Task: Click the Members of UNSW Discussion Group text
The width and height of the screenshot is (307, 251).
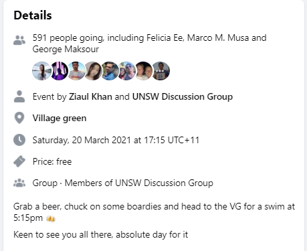Action: pos(139,183)
